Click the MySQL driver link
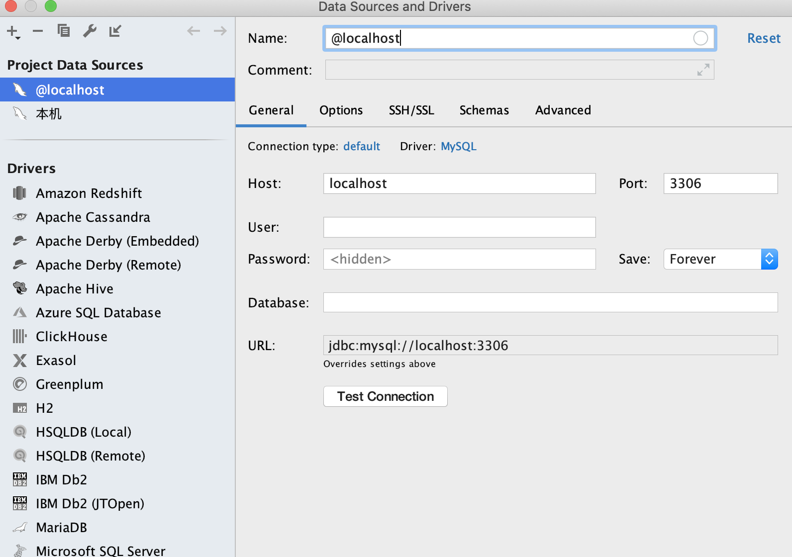The width and height of the screenshot is (792, 557). click(x=459, y=146)
